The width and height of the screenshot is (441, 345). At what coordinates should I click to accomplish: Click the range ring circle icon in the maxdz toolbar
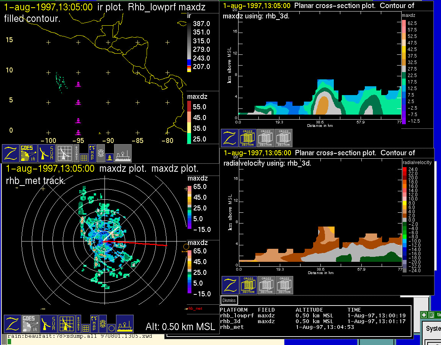click(111, 328)
